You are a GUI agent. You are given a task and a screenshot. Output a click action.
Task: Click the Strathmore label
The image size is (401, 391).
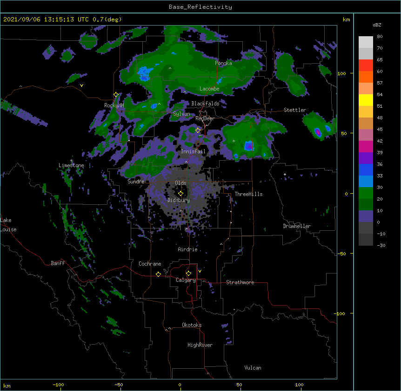(240, 282)
